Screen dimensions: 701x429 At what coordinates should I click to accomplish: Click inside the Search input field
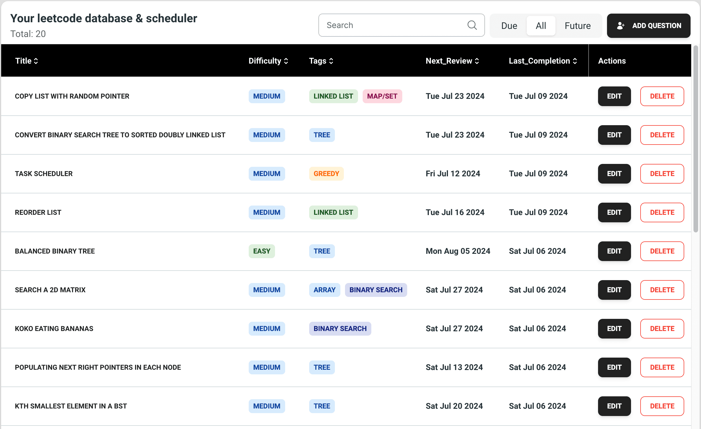pos(393,25)
